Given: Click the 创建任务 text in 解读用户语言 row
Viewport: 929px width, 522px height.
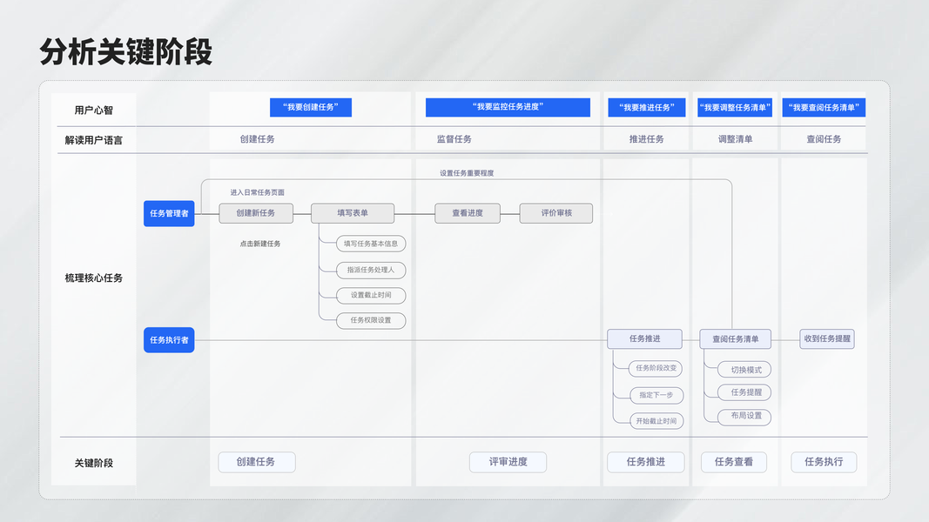Looking at the screenshot, I should tap(257, 139).
